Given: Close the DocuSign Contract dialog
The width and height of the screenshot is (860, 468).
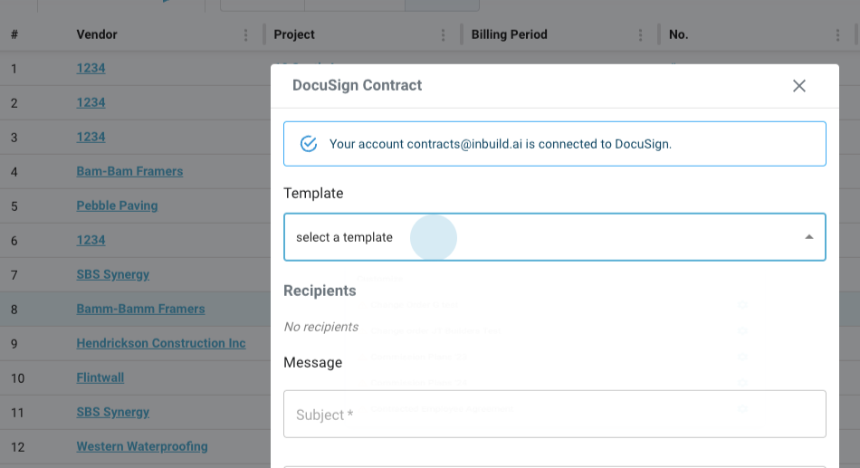Looking at the screenshot, I should [799, 86].
